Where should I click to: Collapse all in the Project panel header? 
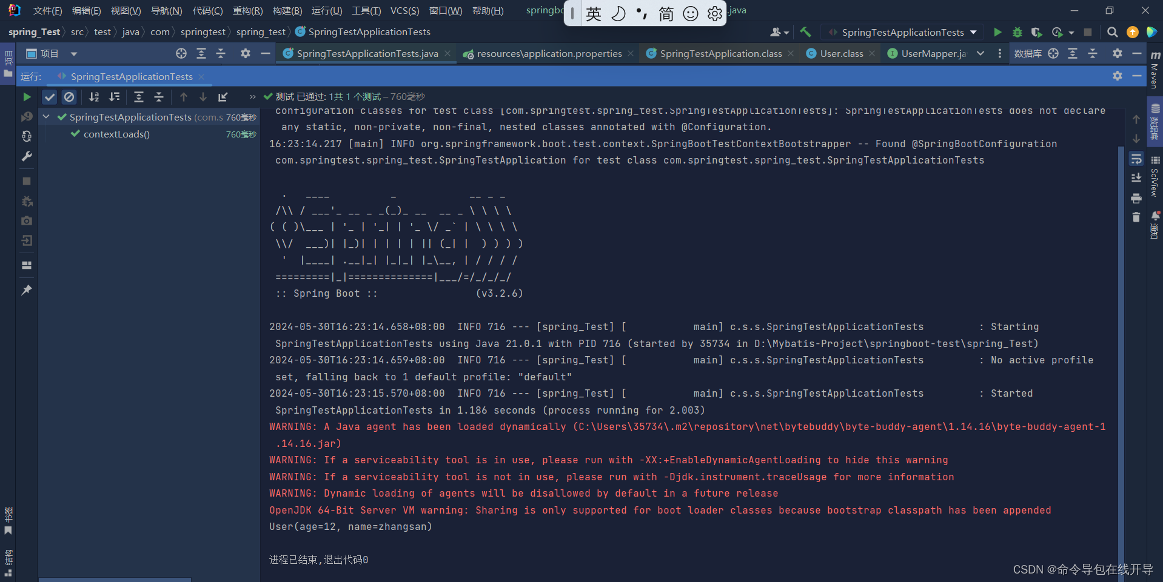[221, 53]
